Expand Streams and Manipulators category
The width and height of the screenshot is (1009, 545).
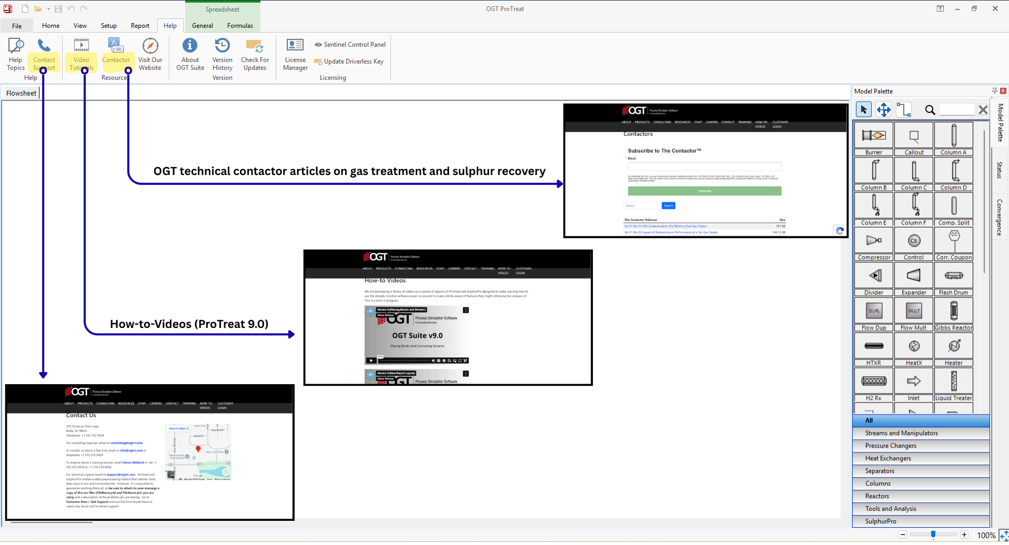click(921, 433)
